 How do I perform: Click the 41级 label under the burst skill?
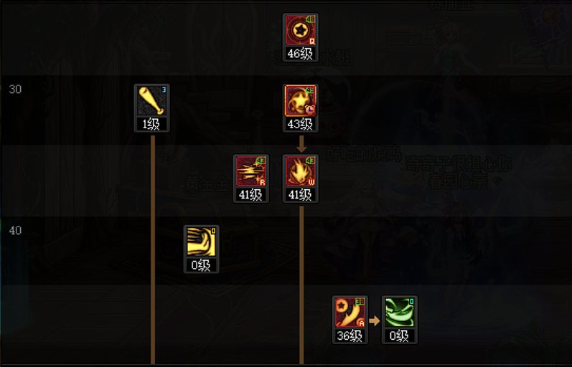coord(251,195)
